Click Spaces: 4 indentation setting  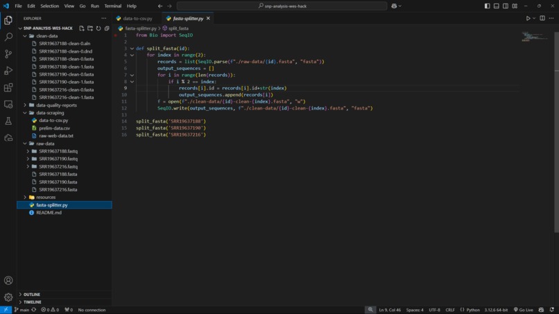415,310
